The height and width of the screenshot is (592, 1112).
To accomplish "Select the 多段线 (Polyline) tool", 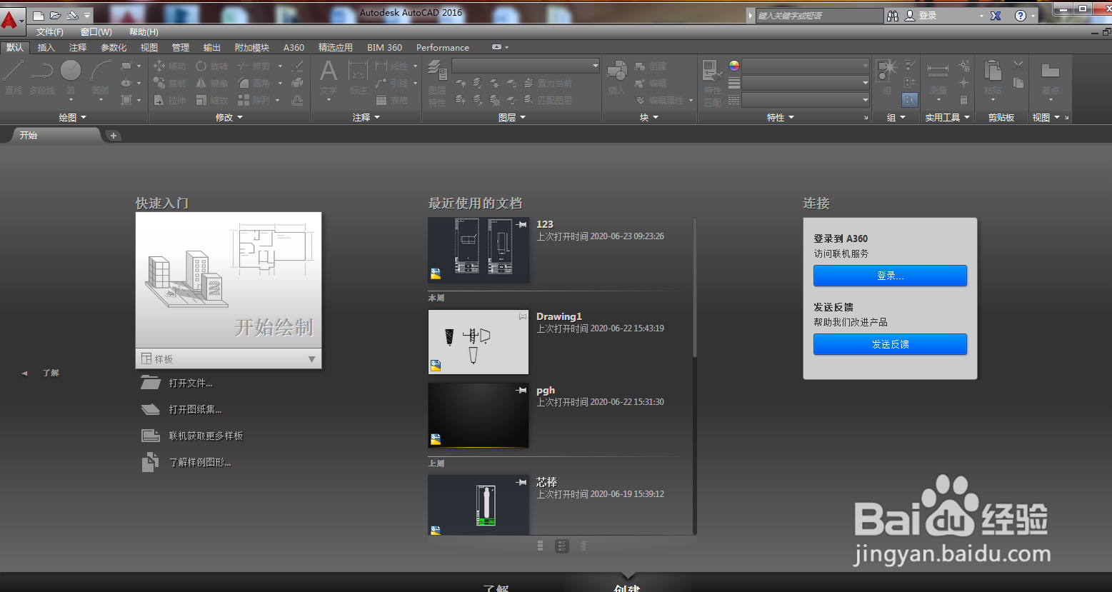I will click(x=42, y=77).
